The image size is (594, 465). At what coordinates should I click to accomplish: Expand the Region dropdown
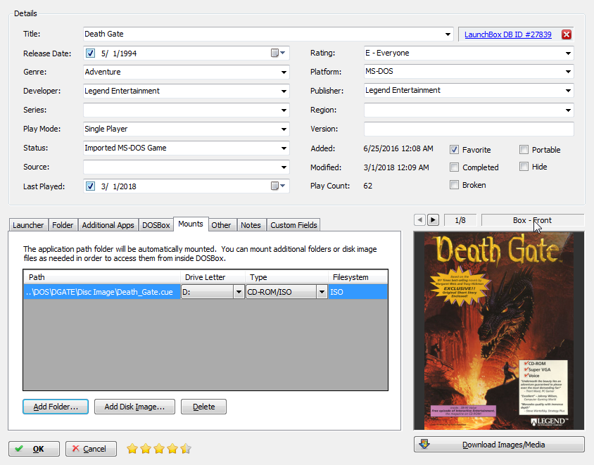pos(568,110)
